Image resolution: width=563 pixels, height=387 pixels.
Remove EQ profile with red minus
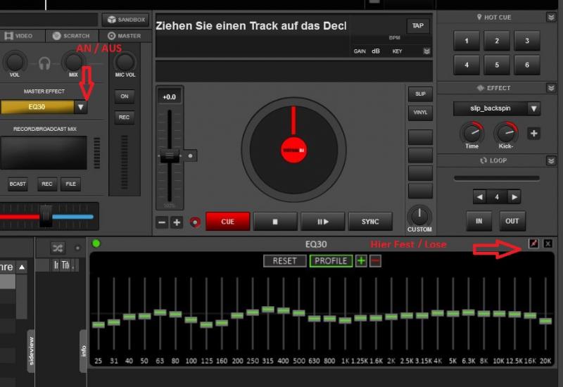pos(375,260)
